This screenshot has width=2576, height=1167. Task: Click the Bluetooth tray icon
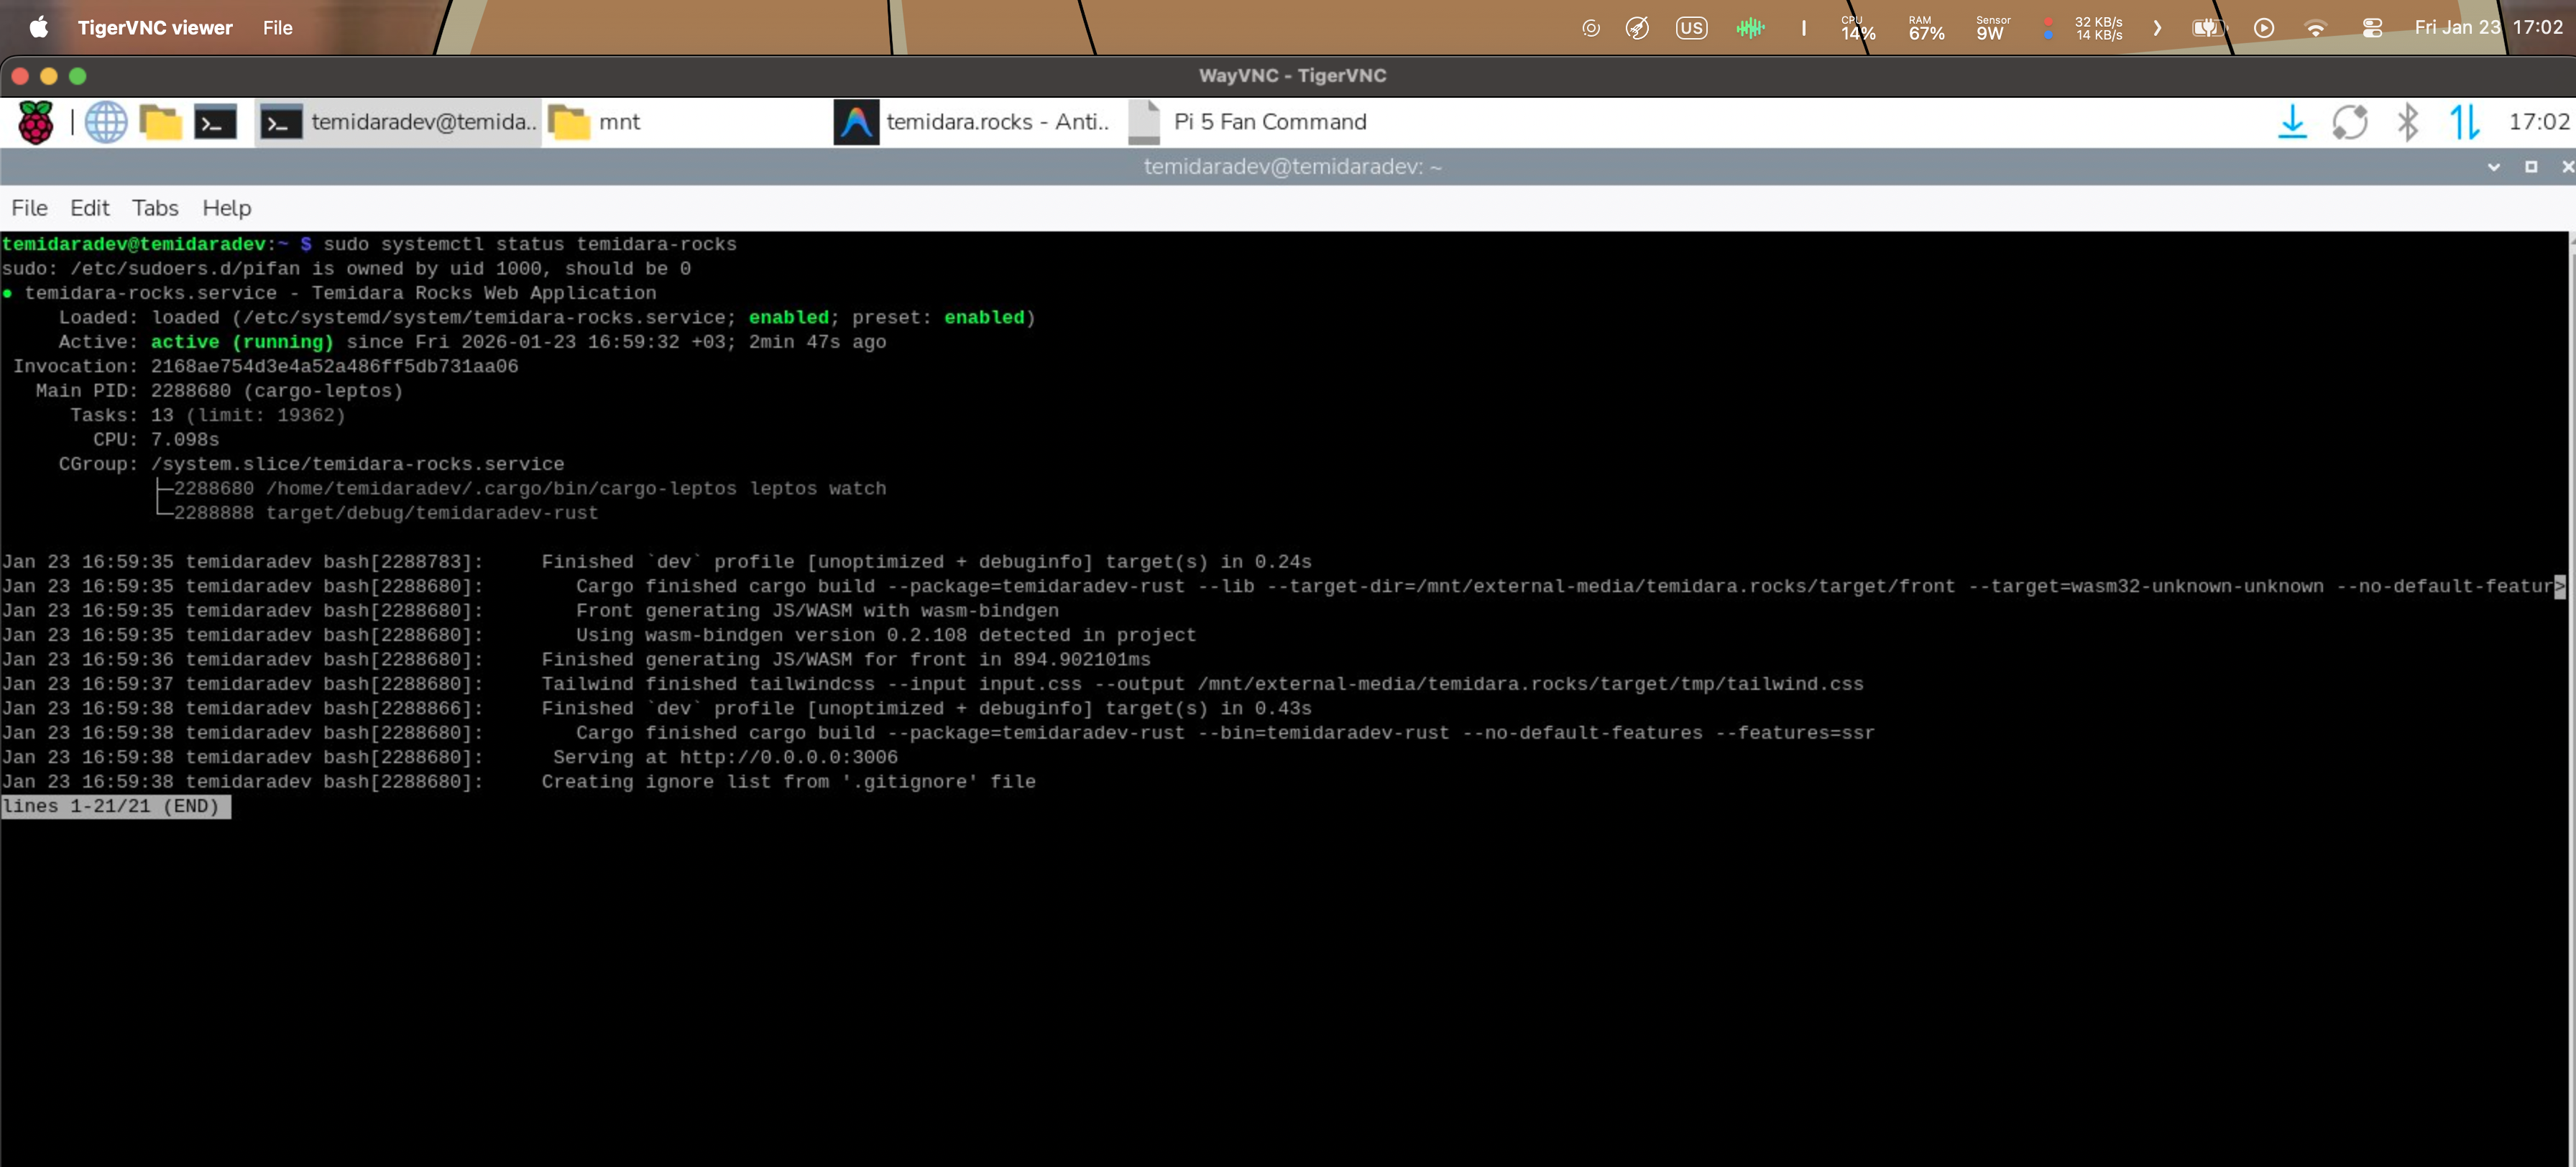click(2407, 122)
